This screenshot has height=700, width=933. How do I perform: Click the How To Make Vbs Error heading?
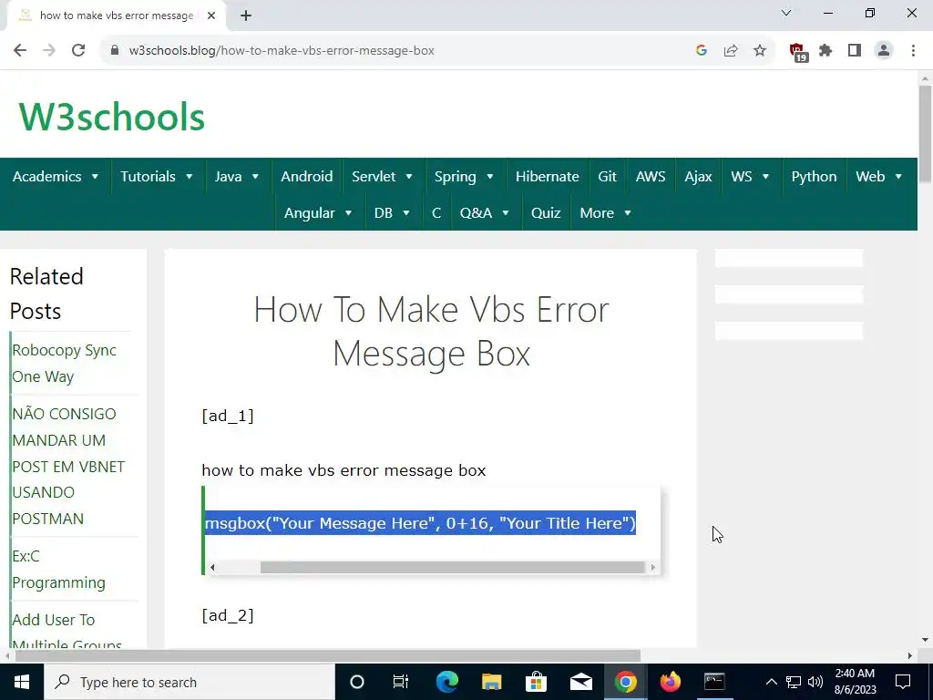pos(431,332)
